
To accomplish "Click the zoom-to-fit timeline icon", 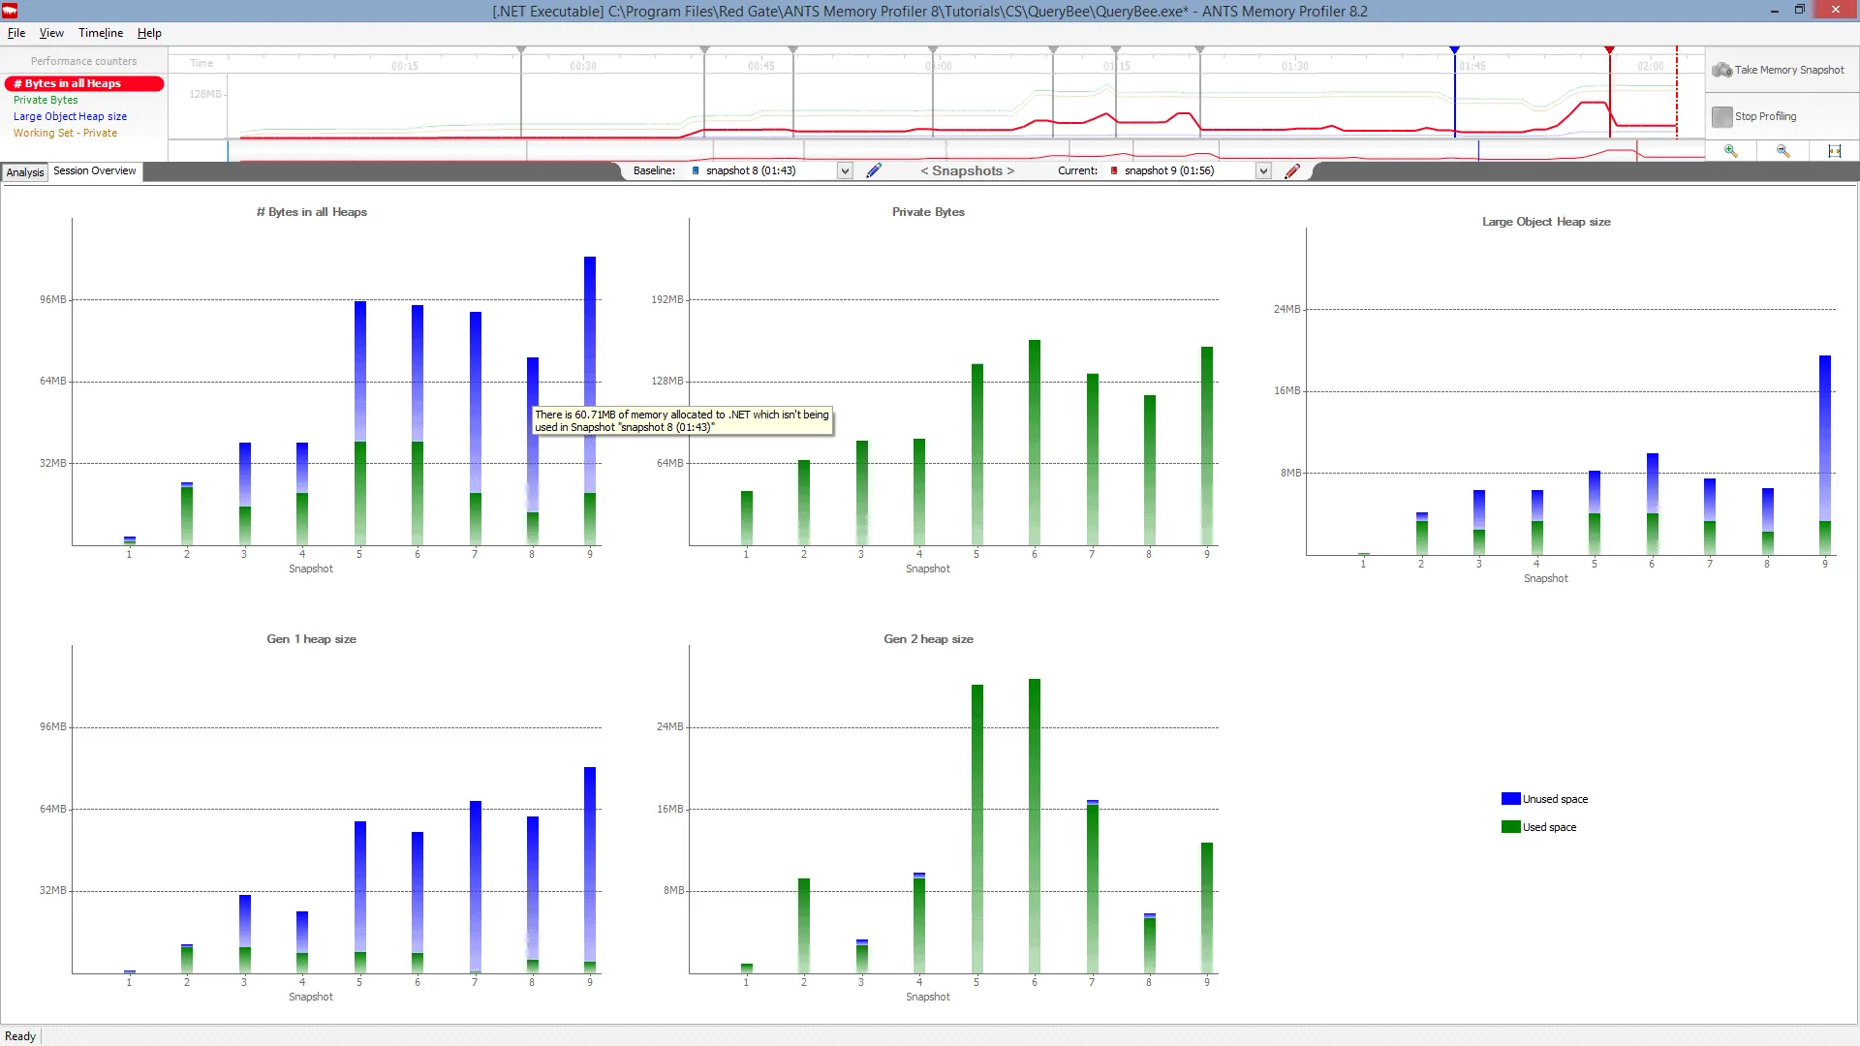I will point(1836,150).
